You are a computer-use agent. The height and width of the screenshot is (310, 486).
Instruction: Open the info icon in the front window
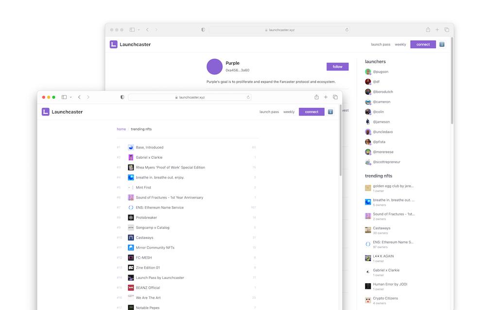[330, 112]
